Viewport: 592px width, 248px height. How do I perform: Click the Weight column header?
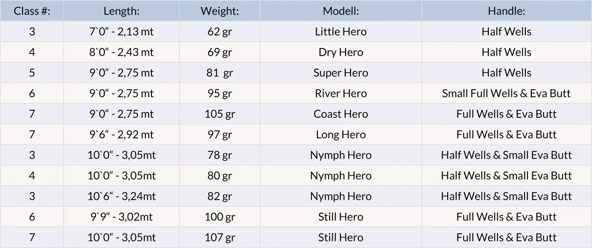point(220,11)
